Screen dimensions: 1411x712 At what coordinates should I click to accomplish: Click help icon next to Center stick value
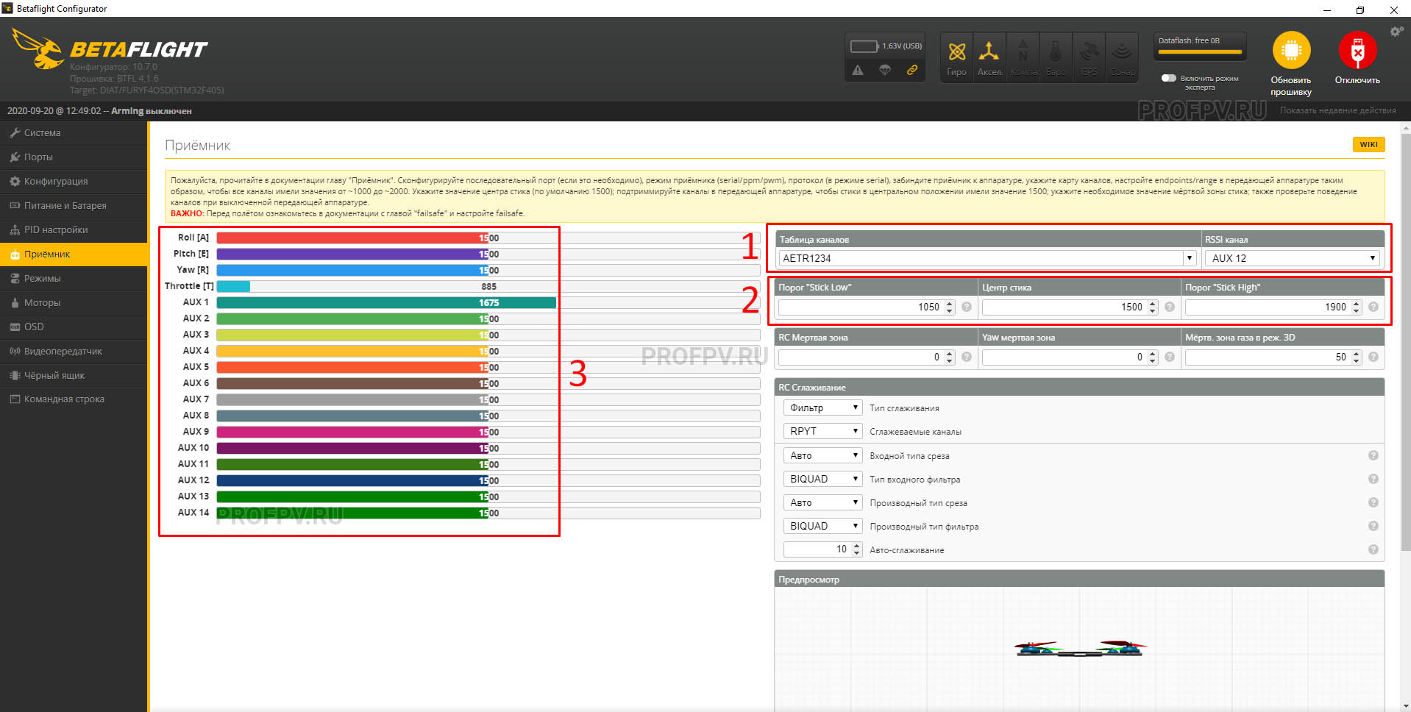point(1170,307)
